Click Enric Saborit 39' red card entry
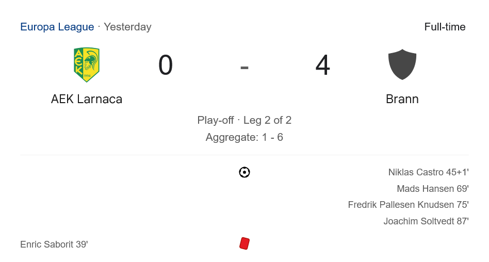The height and width of the screenshot is (262, 489). [x=54, y=244]
